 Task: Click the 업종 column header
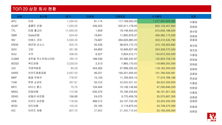coord(194,16)
